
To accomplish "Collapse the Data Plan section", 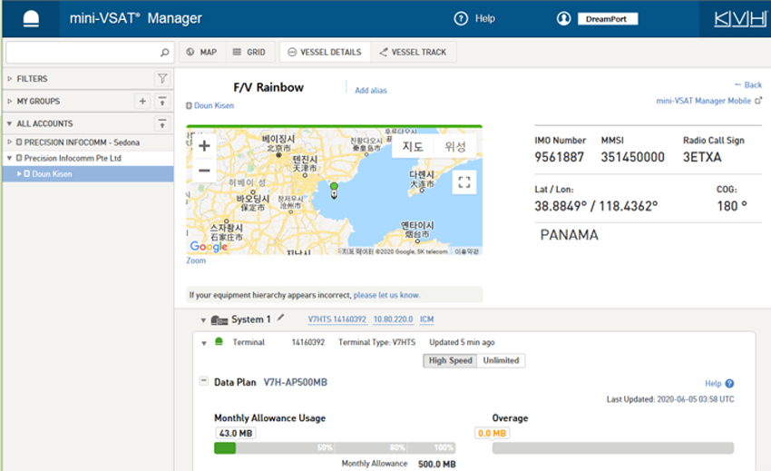I will coord(203,381).
